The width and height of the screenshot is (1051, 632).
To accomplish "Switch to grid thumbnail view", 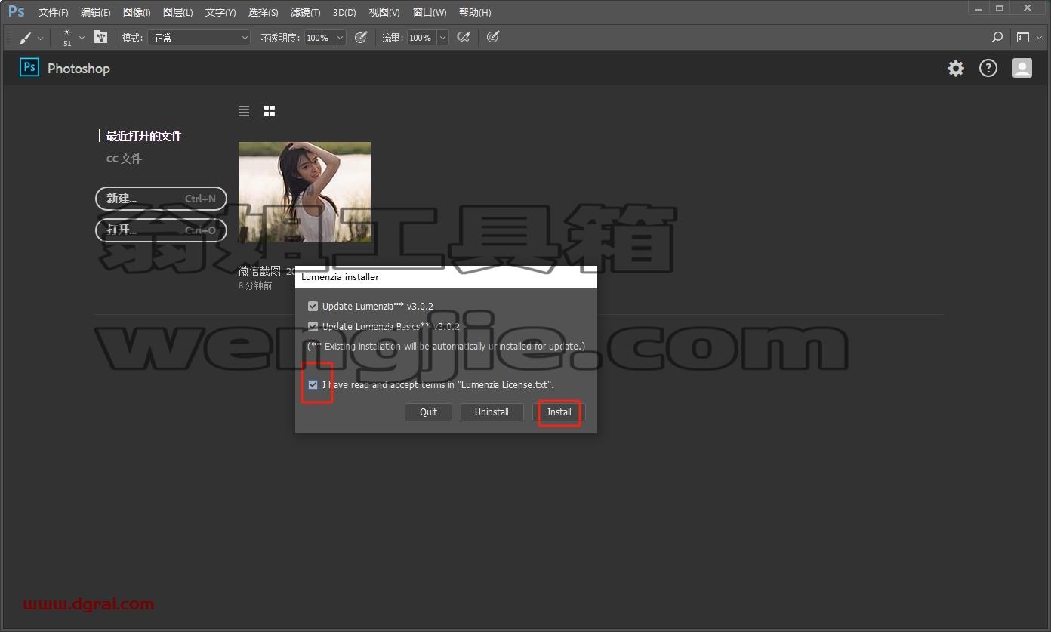I will (270, 111).
